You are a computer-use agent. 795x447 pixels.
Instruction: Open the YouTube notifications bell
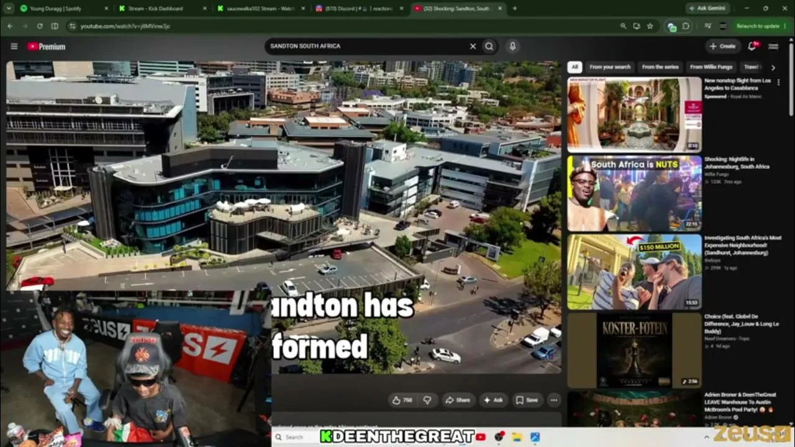(752, 46)
